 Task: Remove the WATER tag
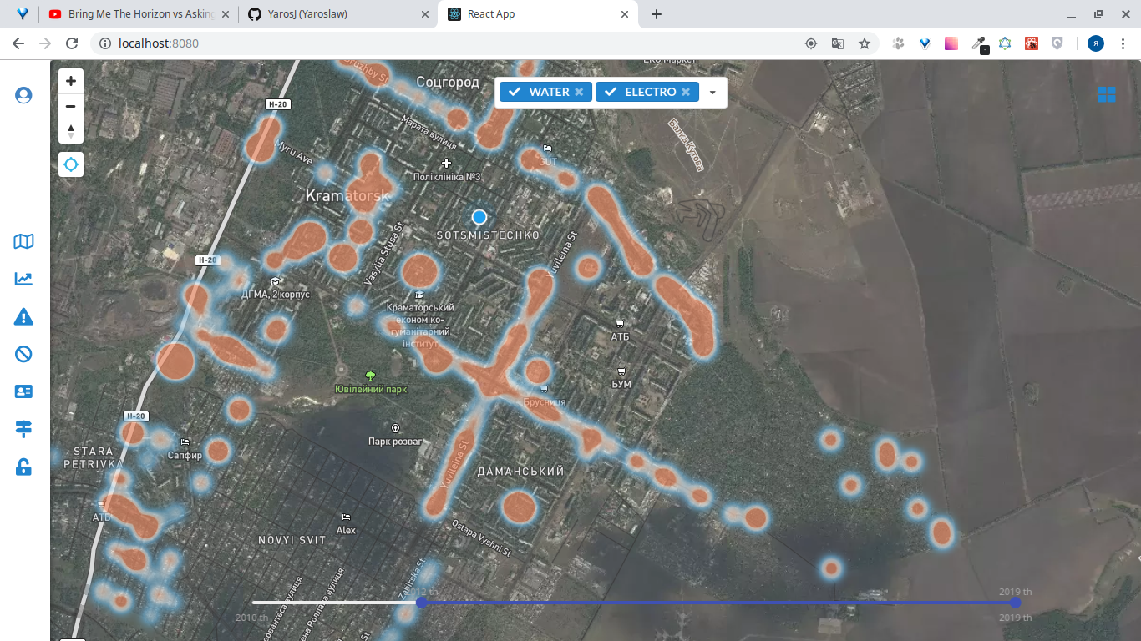(579, 92)
